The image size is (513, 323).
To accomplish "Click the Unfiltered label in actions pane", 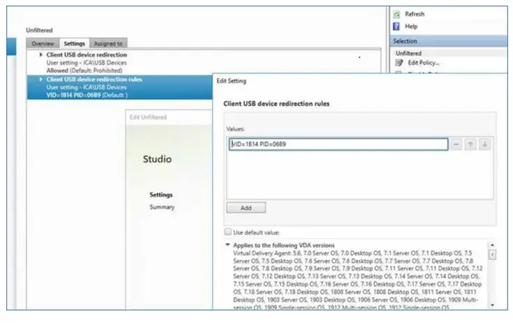I will (408, 53).
